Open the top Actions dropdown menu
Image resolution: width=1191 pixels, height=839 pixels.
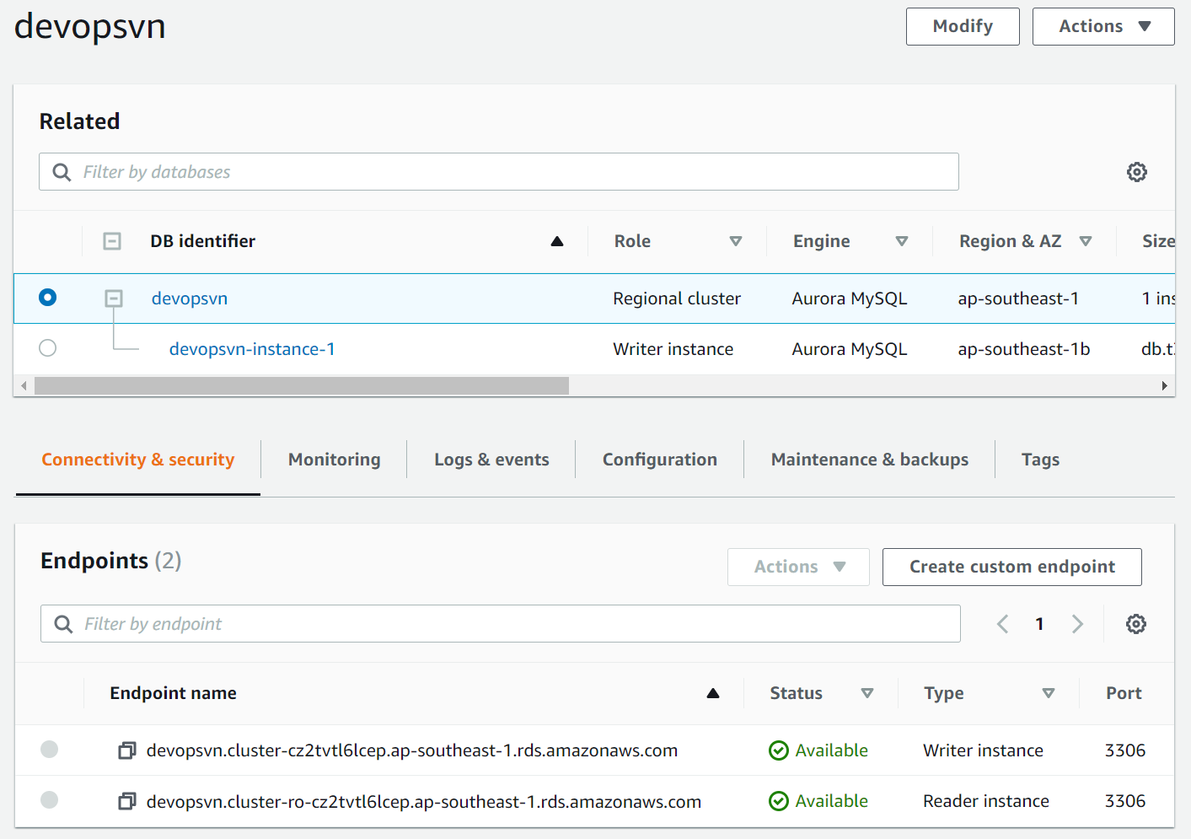tap(1102, 27)
